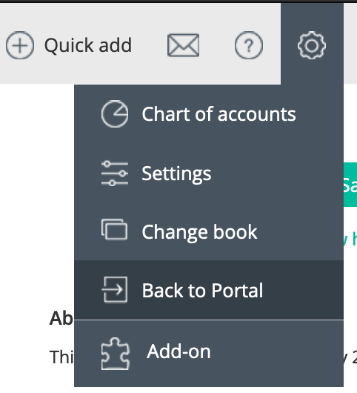Open the envelope messages icon
The width and height of the screenshot is (357, 393).
183,45
